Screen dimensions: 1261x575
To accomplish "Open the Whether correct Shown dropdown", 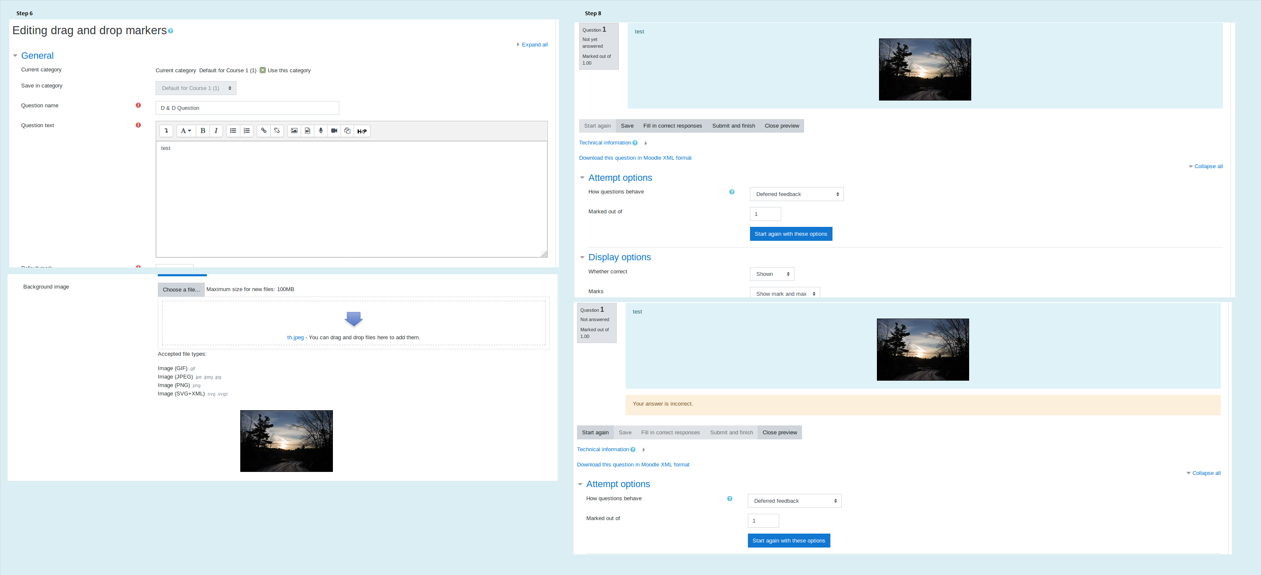I will [772, 274].
